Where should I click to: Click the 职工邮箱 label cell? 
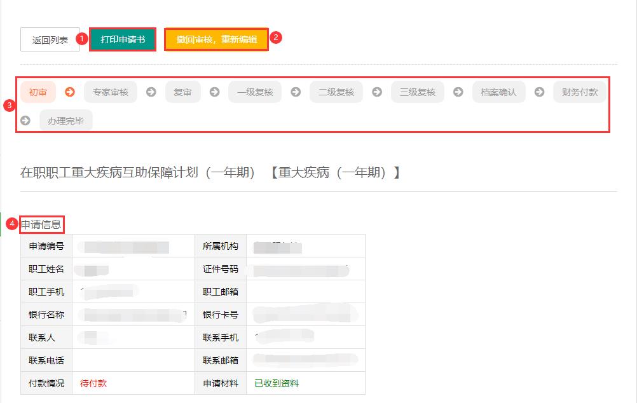[x=221, y=291]
